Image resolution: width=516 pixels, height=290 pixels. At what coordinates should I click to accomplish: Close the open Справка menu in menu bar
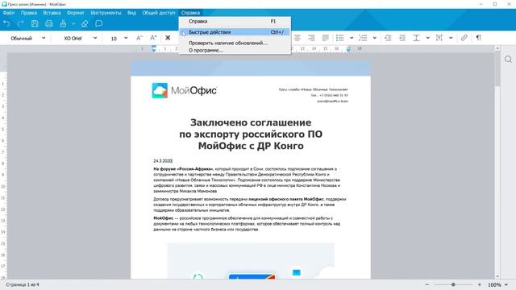(x=190, y=13)
